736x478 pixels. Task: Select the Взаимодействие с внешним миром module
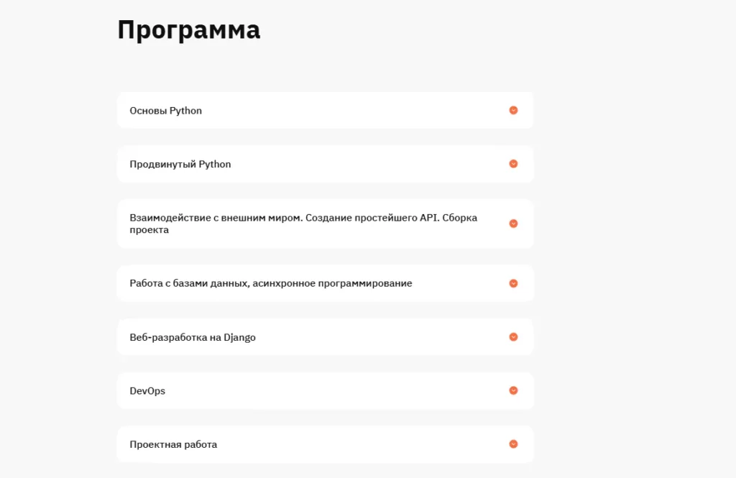tap(325, 224)
